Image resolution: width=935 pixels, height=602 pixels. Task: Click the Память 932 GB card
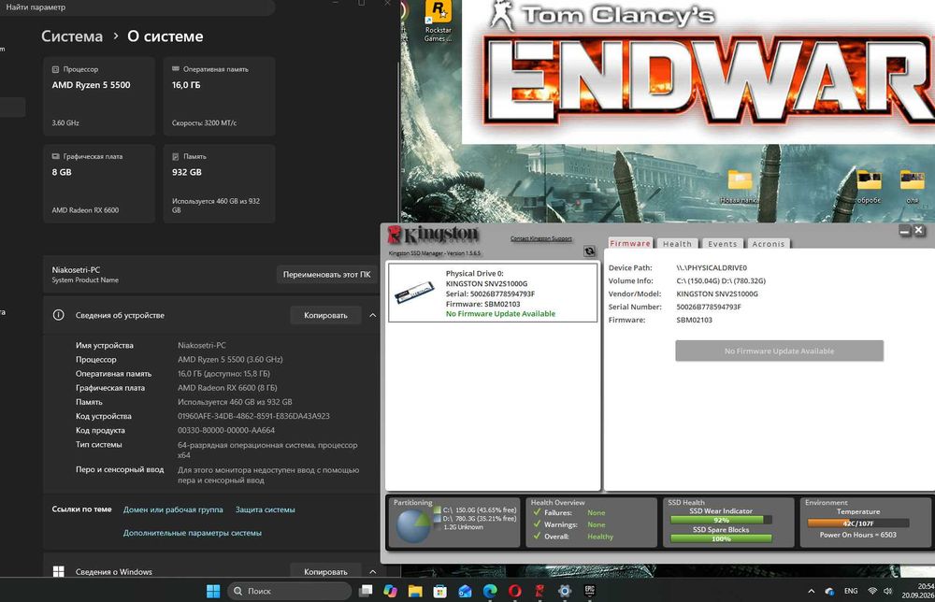coord(219,183)
